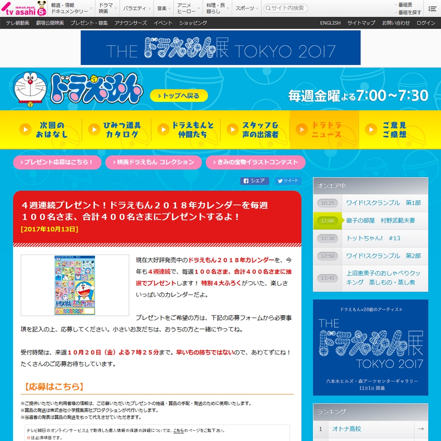
Task: Select the 12:30 time badge
Action: coord(328,239)
